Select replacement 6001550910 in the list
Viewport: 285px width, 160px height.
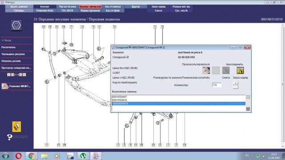point(179,100)
